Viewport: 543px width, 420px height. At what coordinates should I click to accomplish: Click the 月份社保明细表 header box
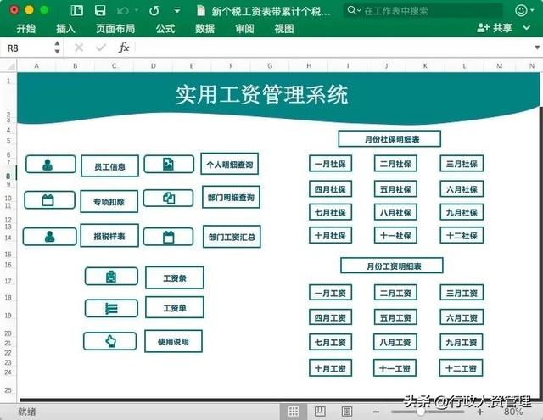click(389, 139)
